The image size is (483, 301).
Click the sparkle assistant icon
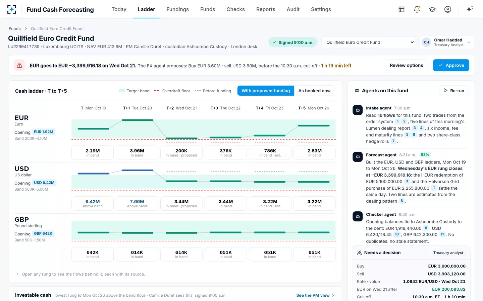pos(470,9)
